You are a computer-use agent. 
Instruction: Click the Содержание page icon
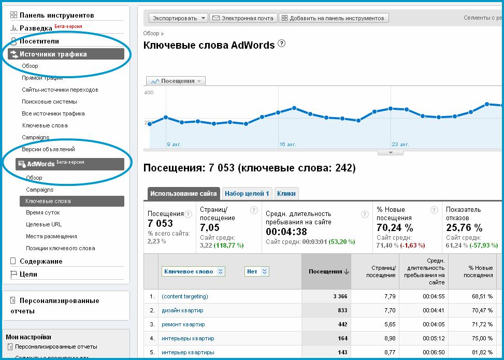[x=13, y=261]
